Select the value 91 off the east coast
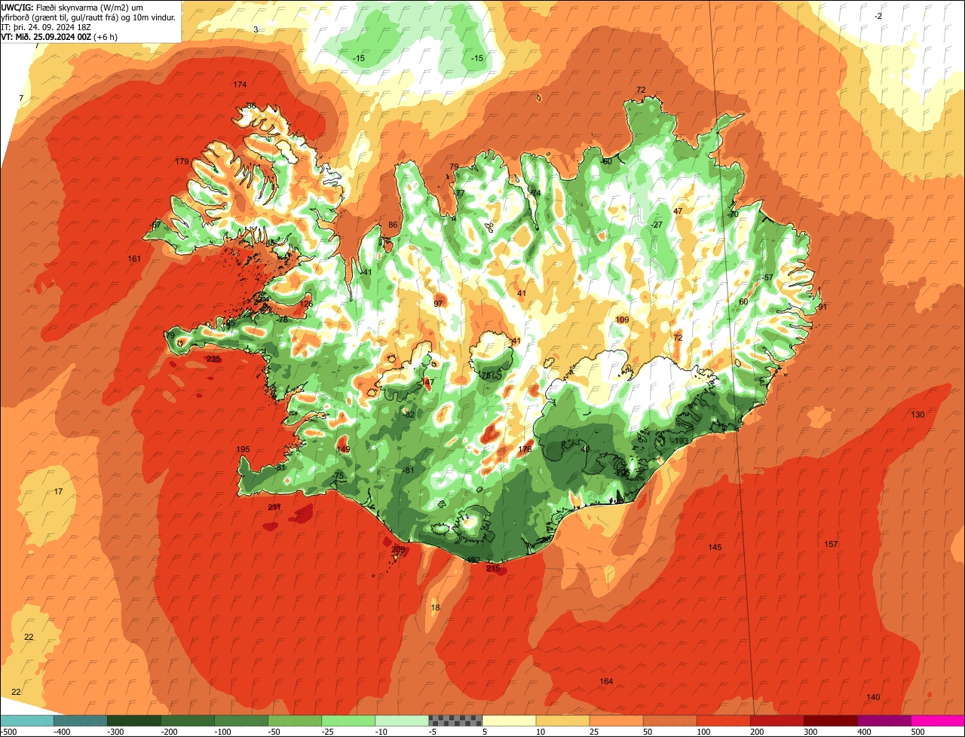This screenshot has width=965, height=737. (x=823, y=307)
